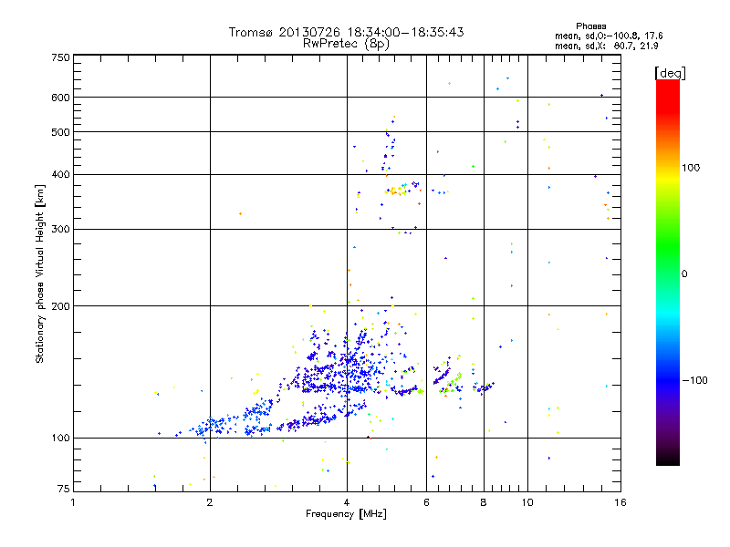Click the x-axis tick label '16'
The width and height of the screenshot is (730, 547).
(x=620, y=502)
